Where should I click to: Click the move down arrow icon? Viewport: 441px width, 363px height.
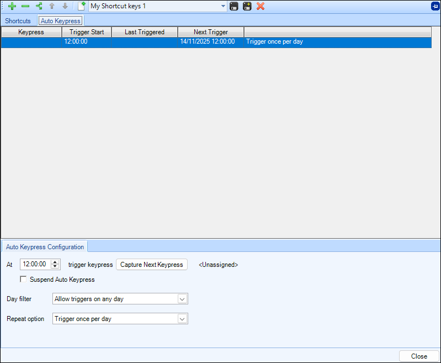(x=65, y=6)
